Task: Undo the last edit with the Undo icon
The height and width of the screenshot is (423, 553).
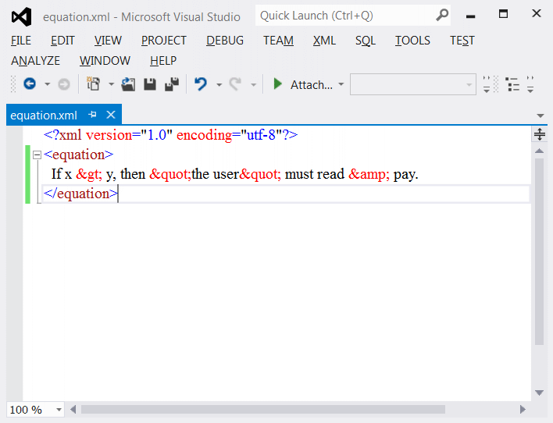Action: [x=201, y=84]
